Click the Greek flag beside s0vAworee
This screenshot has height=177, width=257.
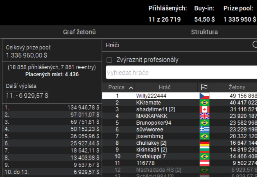coord(205,129)
